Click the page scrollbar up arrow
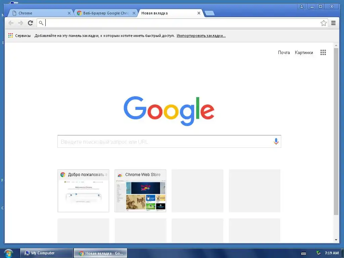The height and width of the screenshot is (258, 344). point(336,45)
